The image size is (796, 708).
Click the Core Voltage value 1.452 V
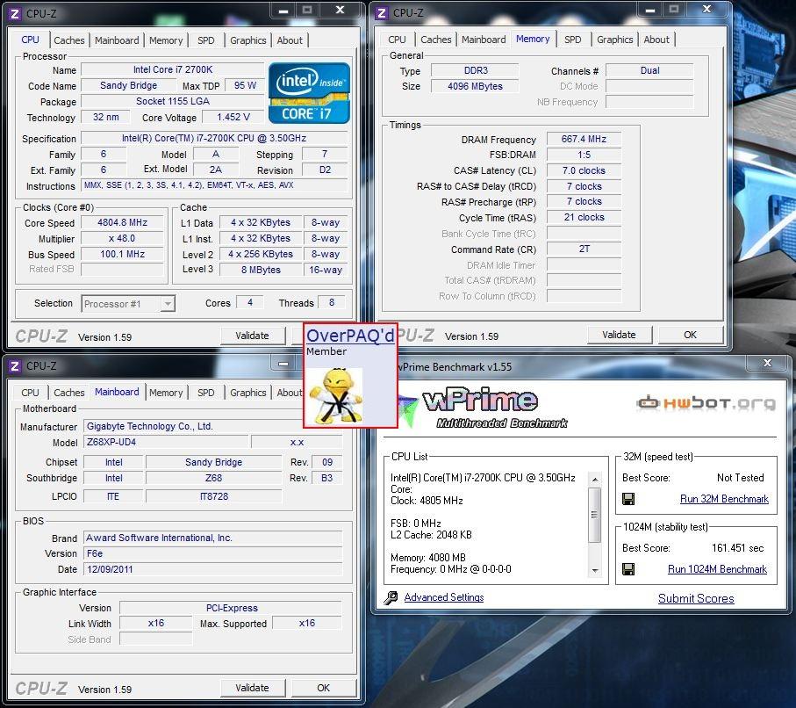233,117
